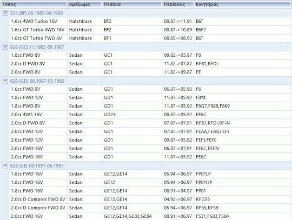Image resolution: width=292 pixels, height=220 pixels.
Task: Select the row with engines RFB1,RFDI,RF-N
Action: tap(150, 123)
